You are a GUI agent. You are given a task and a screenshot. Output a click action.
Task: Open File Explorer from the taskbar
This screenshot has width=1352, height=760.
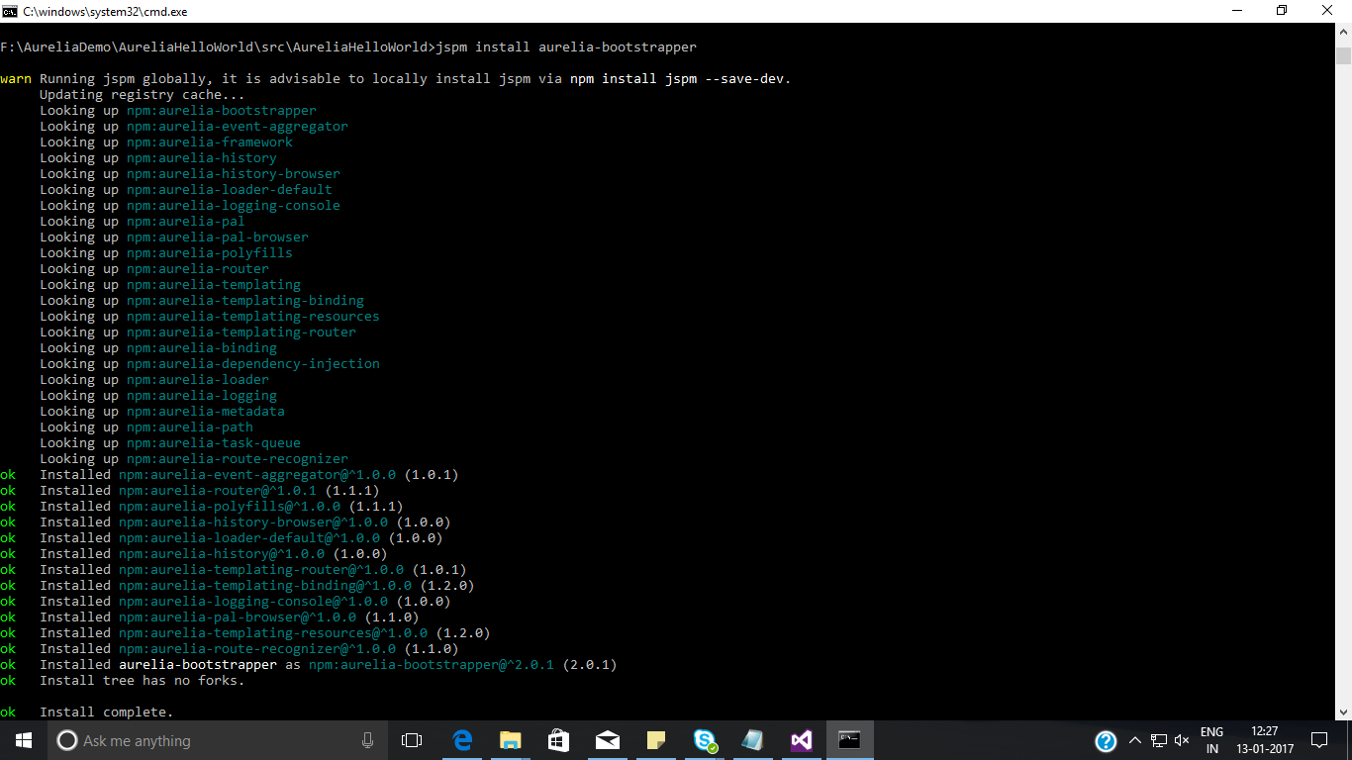(510, 740)
